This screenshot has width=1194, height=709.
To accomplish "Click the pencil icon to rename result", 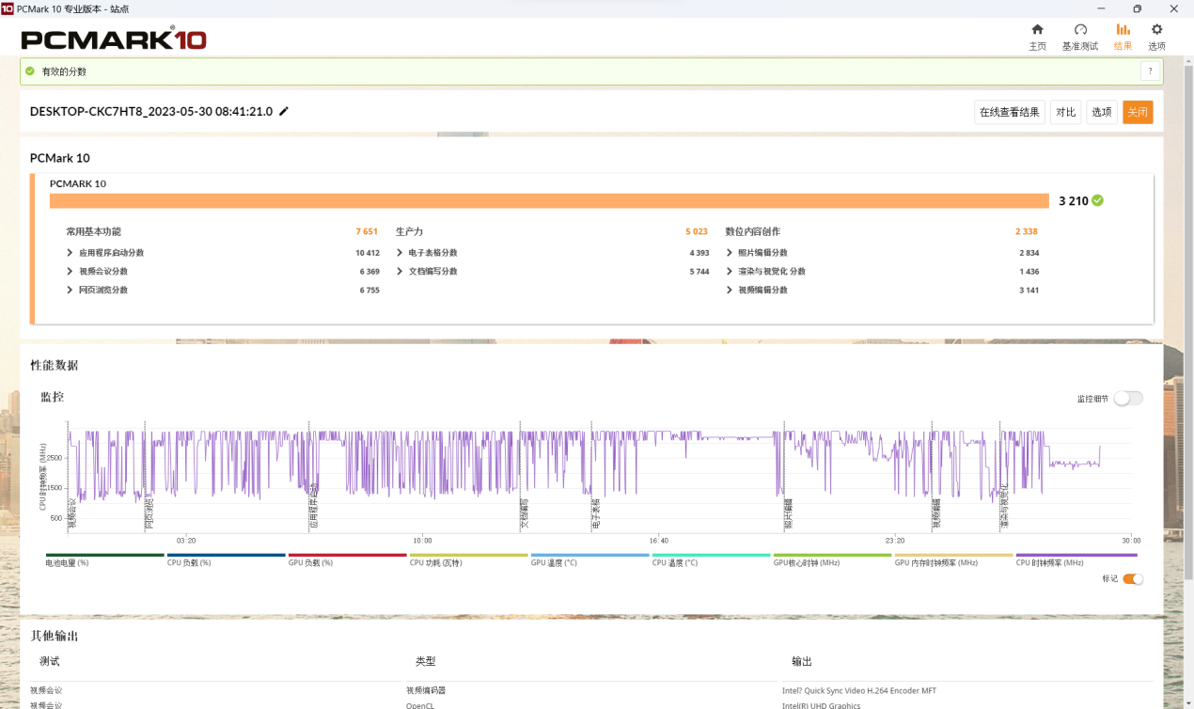I will click(x=284, y=112).
